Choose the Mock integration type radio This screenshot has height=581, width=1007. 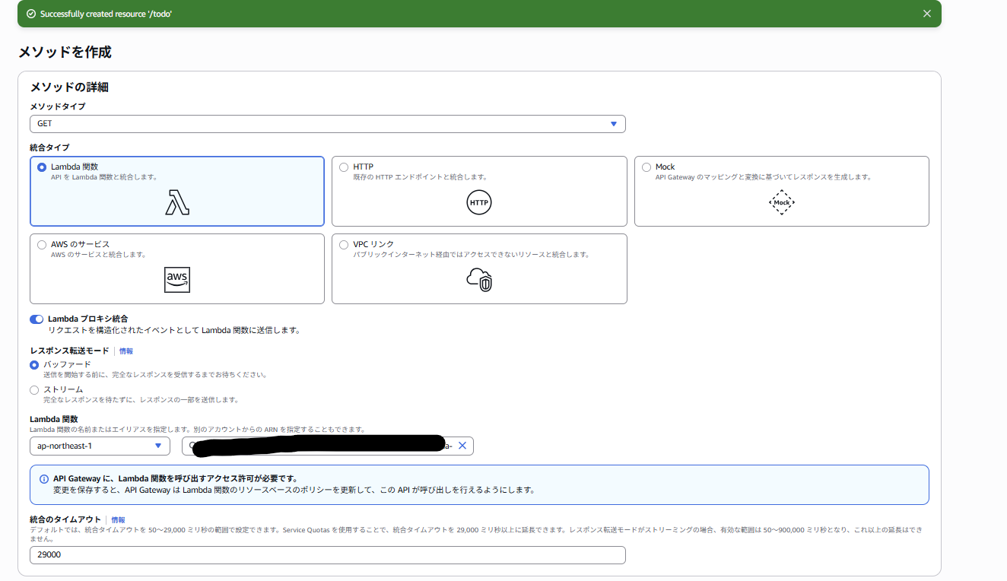coord(646,167)
